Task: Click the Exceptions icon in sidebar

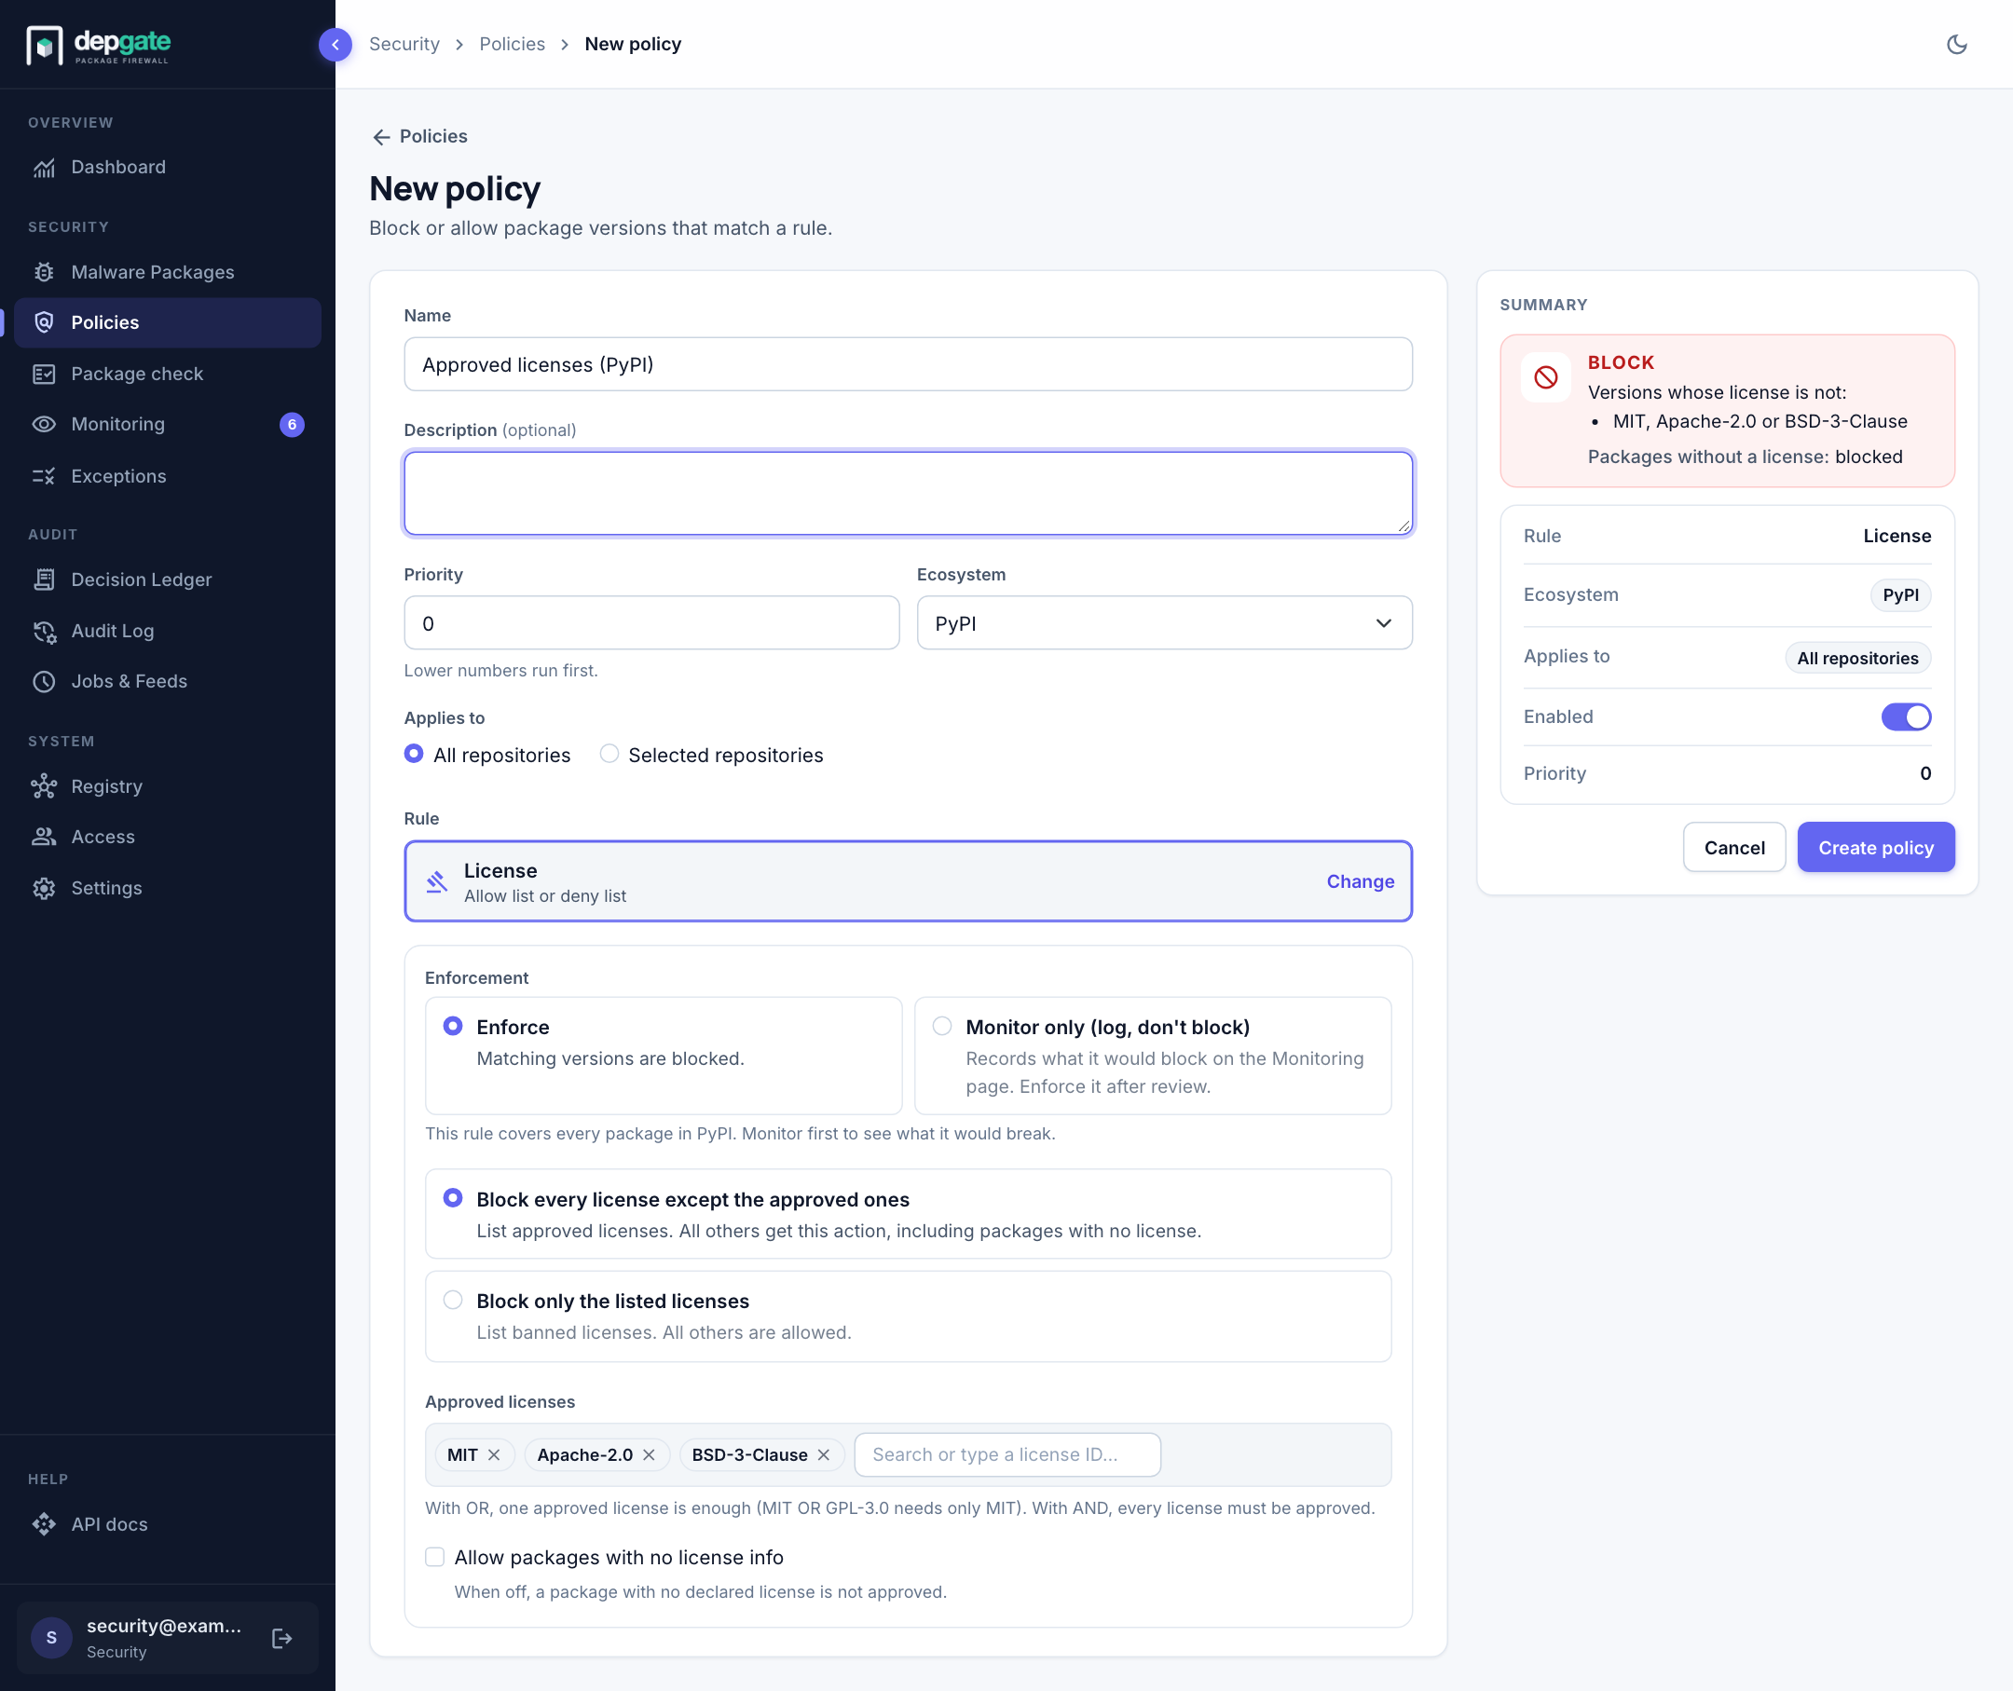Action: (x=44, y=476)
